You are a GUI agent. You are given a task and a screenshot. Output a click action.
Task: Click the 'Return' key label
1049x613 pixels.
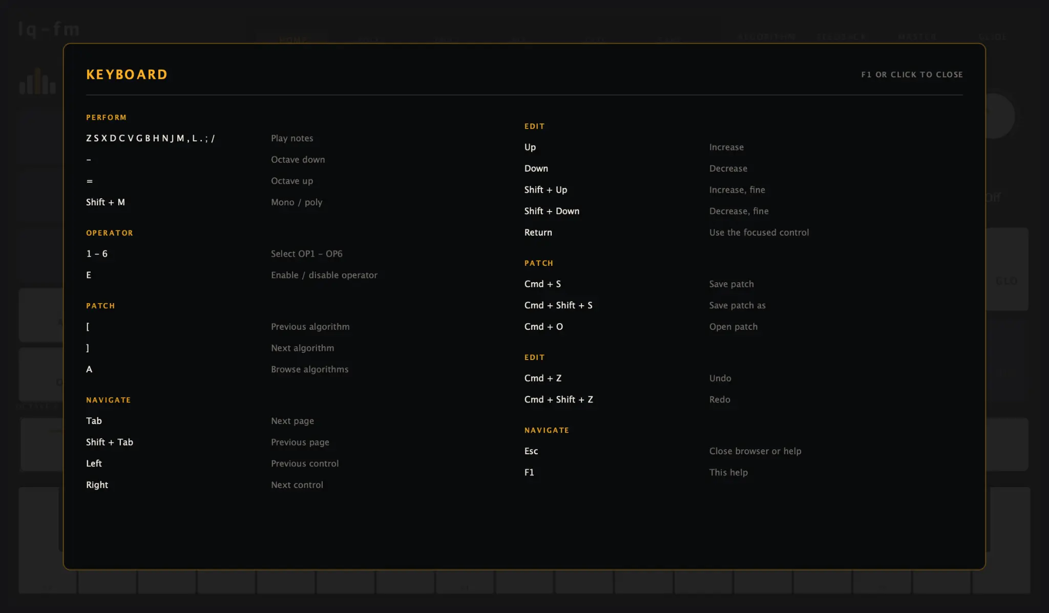[538, 232]
